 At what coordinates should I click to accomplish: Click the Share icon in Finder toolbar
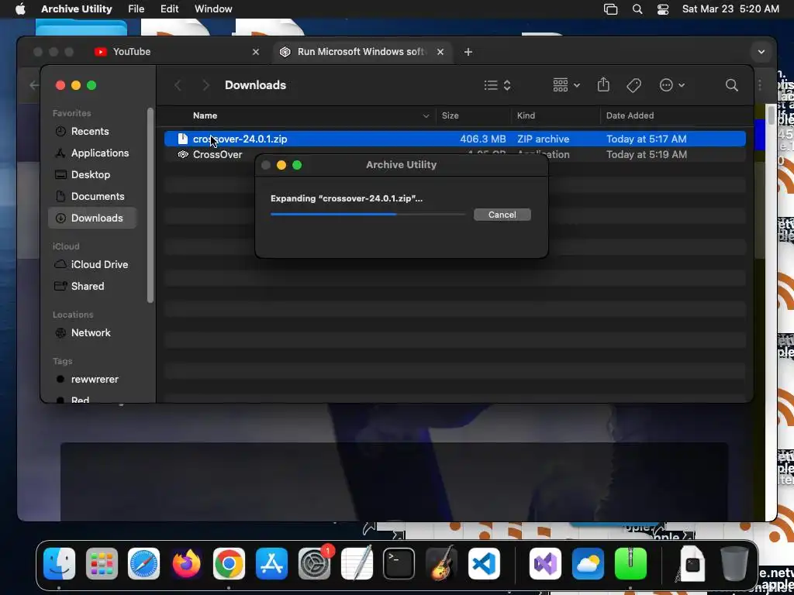(x=603, y=85)
